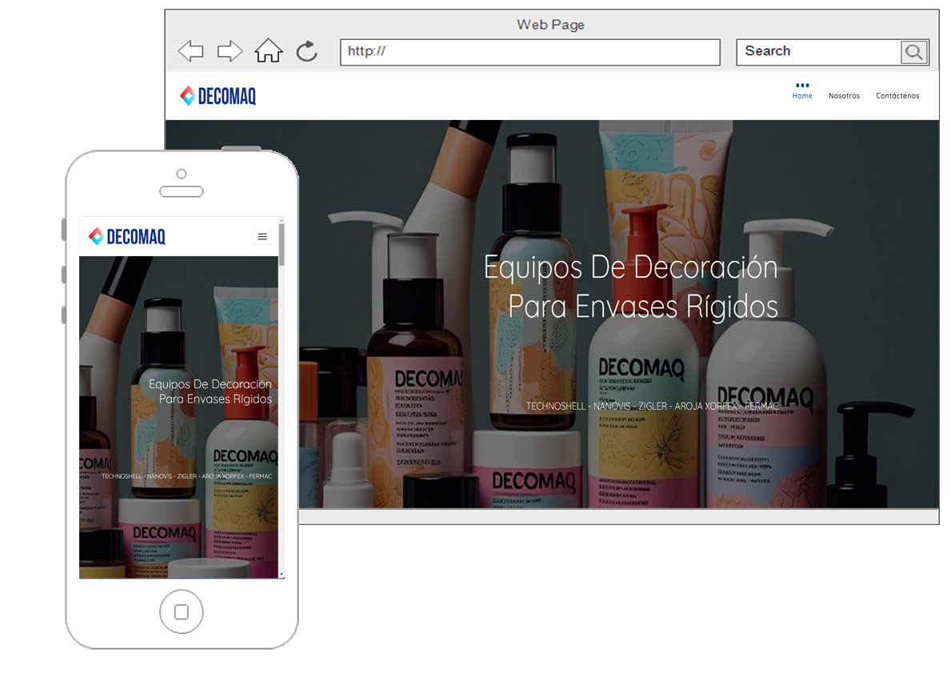Click the magnifier search icon

click(x=913, y=53)
